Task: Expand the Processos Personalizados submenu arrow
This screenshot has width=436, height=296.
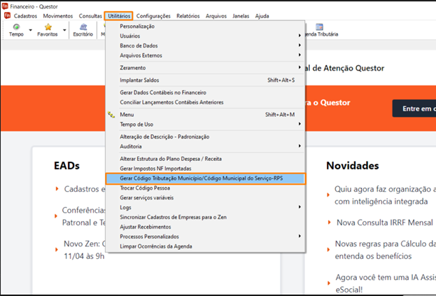Action: (x=300, y=237)
